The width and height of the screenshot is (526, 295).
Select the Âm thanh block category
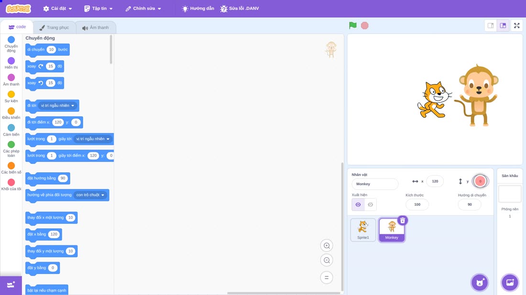point(11,80)
